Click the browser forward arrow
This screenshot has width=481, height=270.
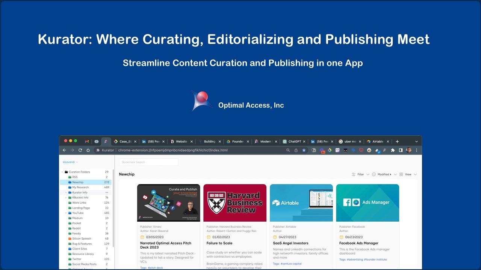72,150
